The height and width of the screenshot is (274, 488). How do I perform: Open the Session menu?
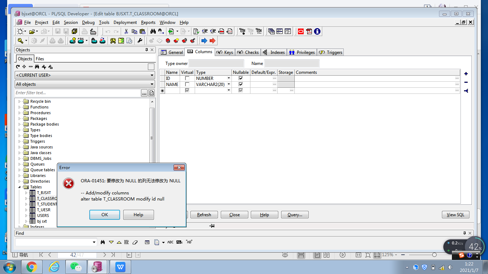[x=71, y=22]
